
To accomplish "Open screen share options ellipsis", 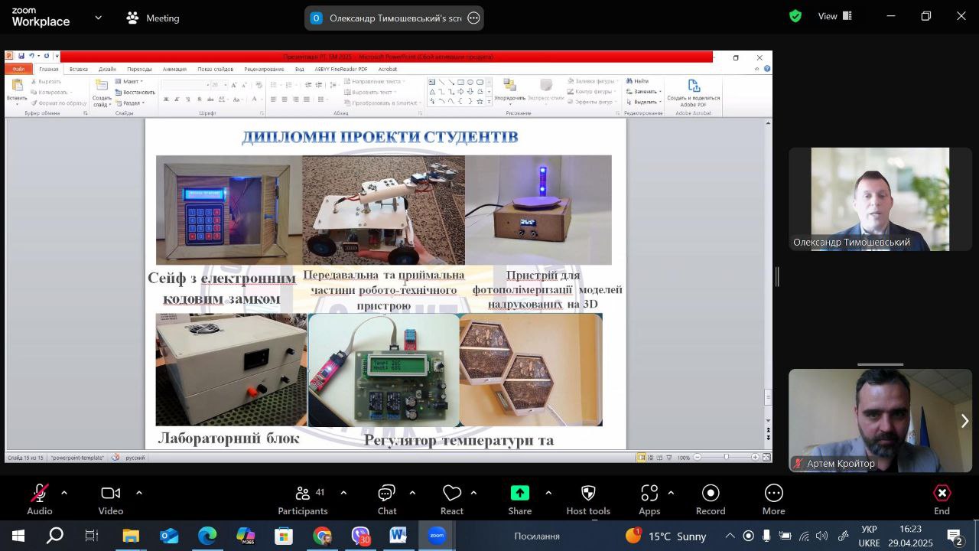I will [x=473, y=18].
